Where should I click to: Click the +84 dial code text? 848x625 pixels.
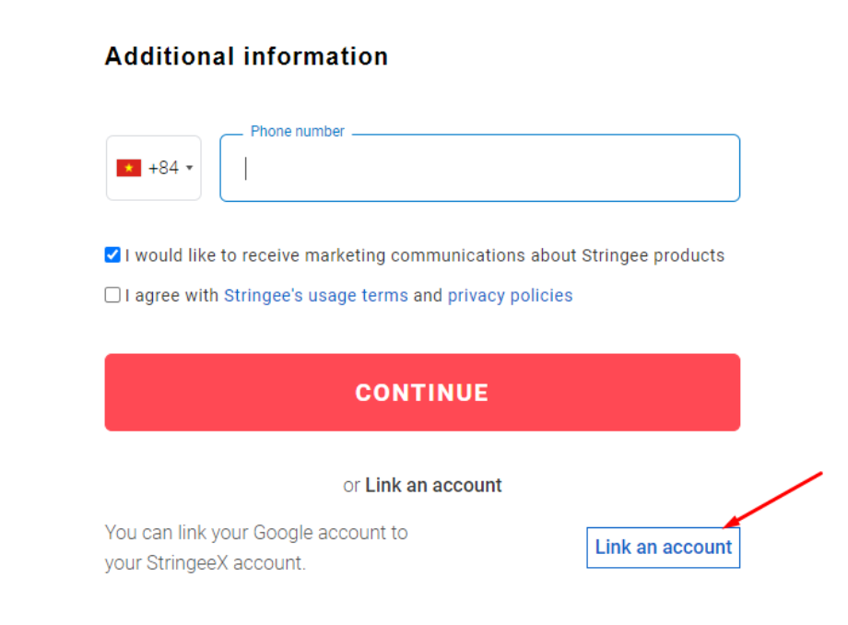163,168
